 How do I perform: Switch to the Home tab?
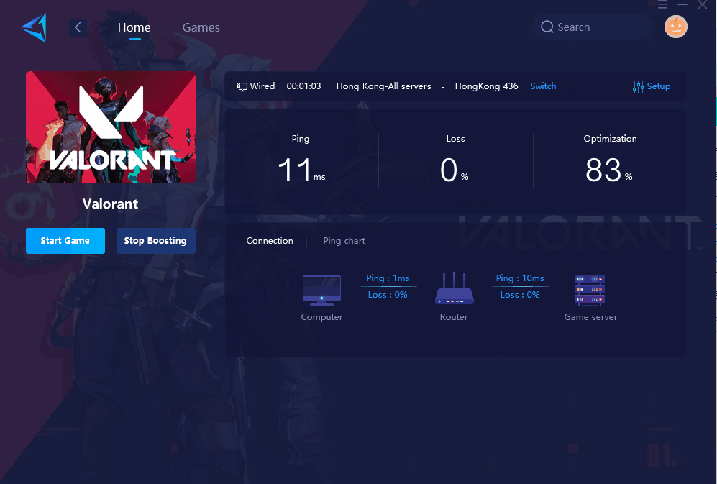click(134, 27)
